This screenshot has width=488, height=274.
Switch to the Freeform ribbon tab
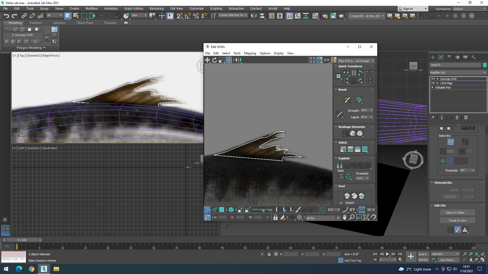(36, 23)
